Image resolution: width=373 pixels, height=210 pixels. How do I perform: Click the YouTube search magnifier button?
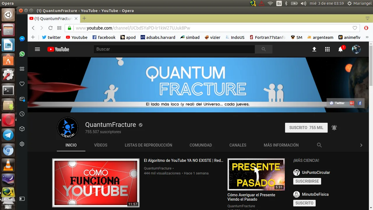(263, 49)
